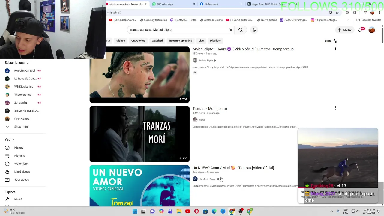Image resolution: width=384 pixels, height=216 pixels.
Task: Open Windows Start menu
Action: pyautogui.click(x=135, y=211)
